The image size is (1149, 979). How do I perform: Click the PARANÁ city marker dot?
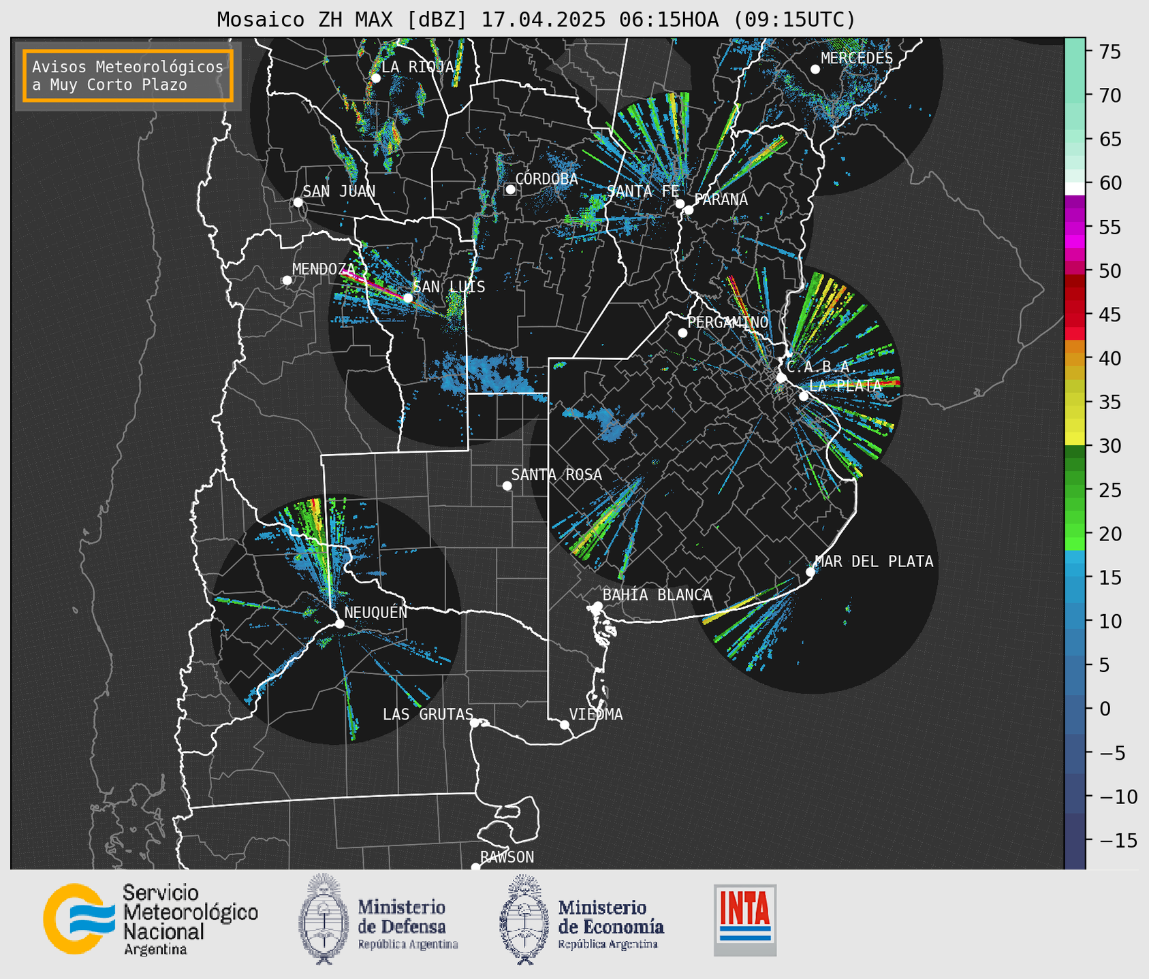click(x=689, y=210)
